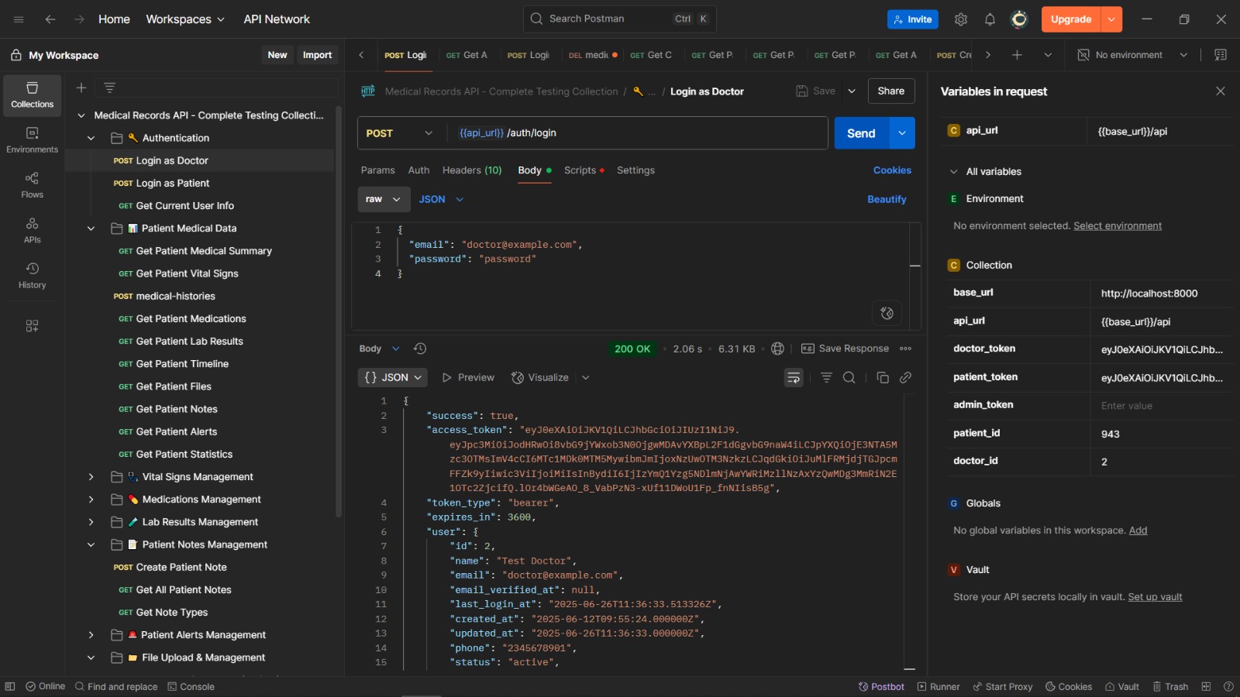Open the Send options dropdown arrow
The height and width of the screenshot is (697, 1240).
pos(902,133)
